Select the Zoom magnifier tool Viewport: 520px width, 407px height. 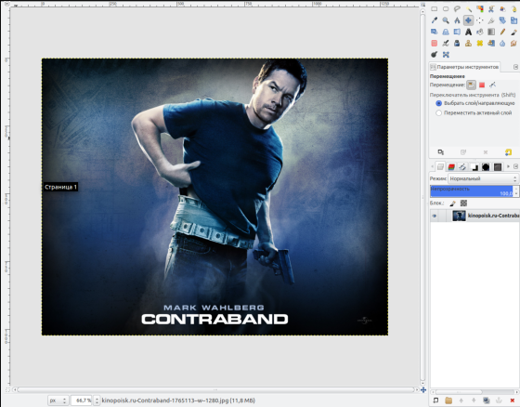click(x=446, y=20)
